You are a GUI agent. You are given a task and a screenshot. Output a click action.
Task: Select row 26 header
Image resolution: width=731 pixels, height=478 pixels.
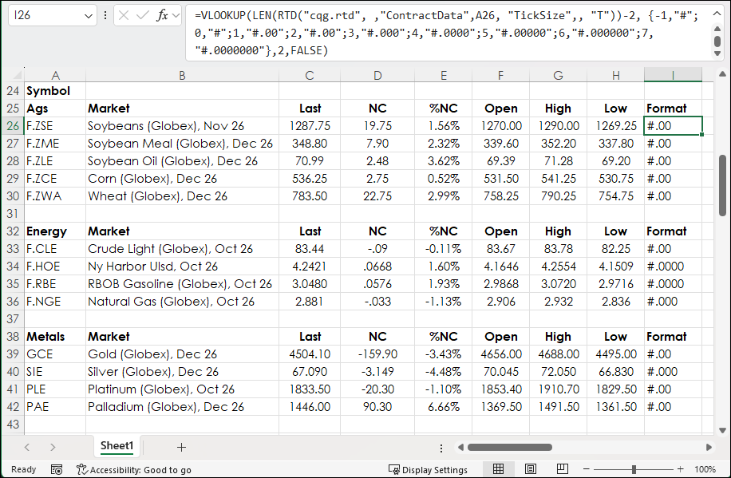[x=13, y=126]
